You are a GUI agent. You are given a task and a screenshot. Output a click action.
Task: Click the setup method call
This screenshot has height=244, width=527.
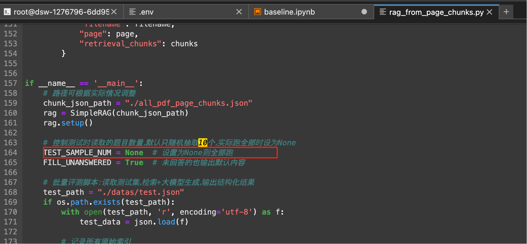pos(73,123)
